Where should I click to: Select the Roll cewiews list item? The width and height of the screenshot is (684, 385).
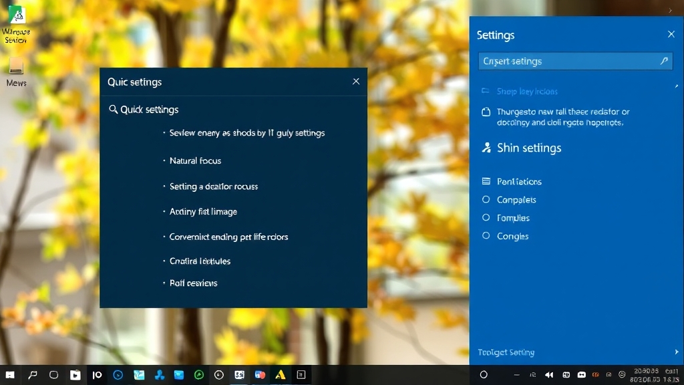click(193, 283)
